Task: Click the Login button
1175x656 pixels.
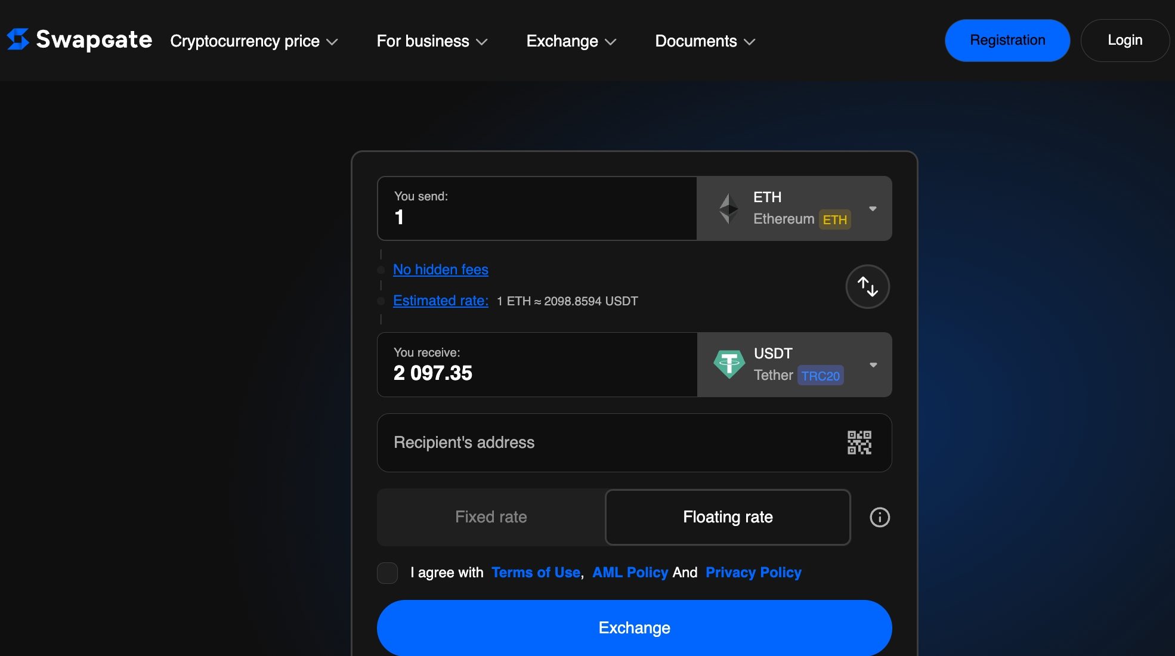Action: click(1124, 40)
